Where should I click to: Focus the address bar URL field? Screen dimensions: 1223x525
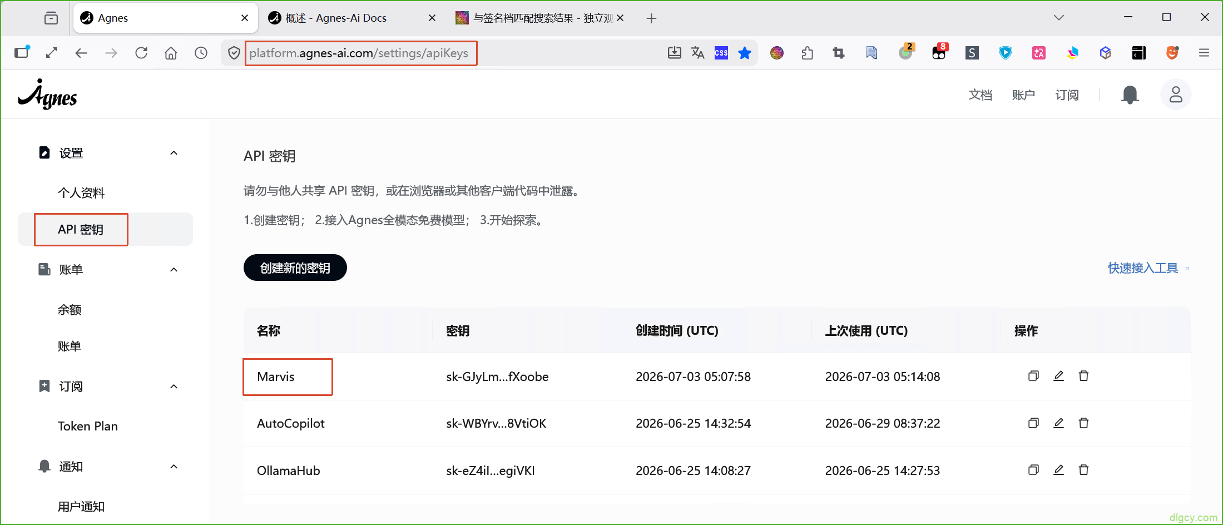coord(359,53)
